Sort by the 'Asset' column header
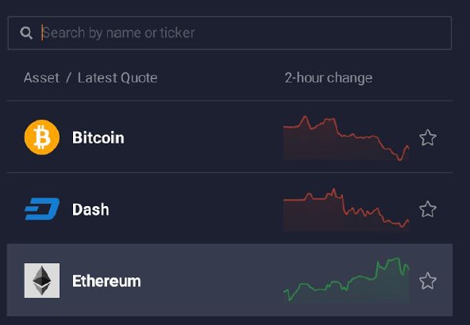 pyautogui.click(x=41, y=78)
